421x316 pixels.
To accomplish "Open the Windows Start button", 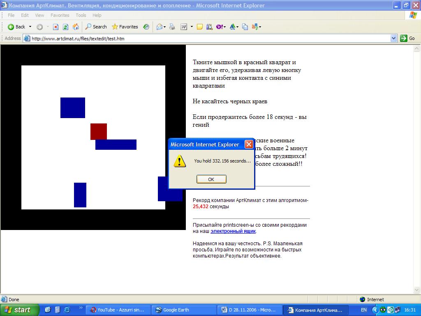I will (19, 310).
